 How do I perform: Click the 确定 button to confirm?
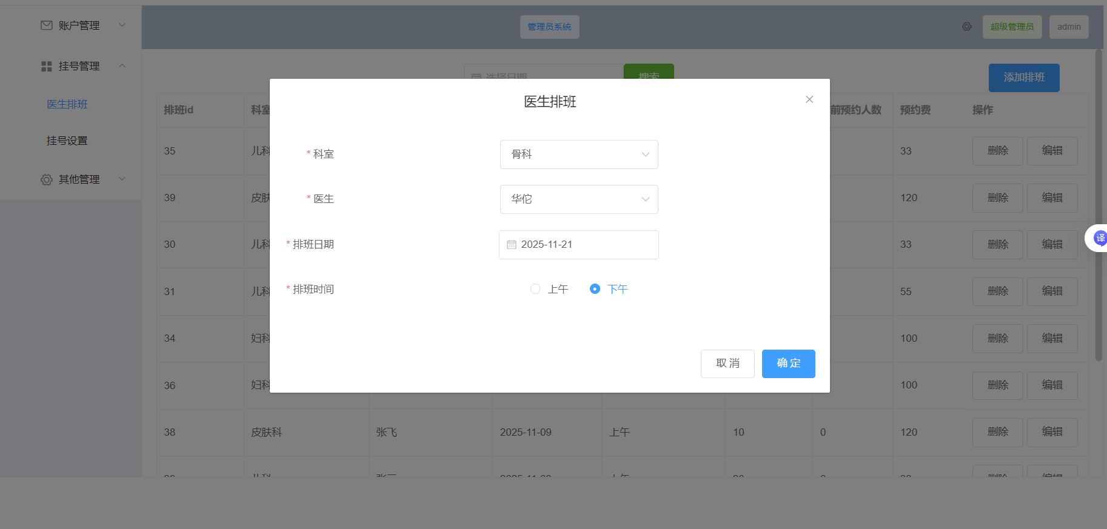[788, 364]
